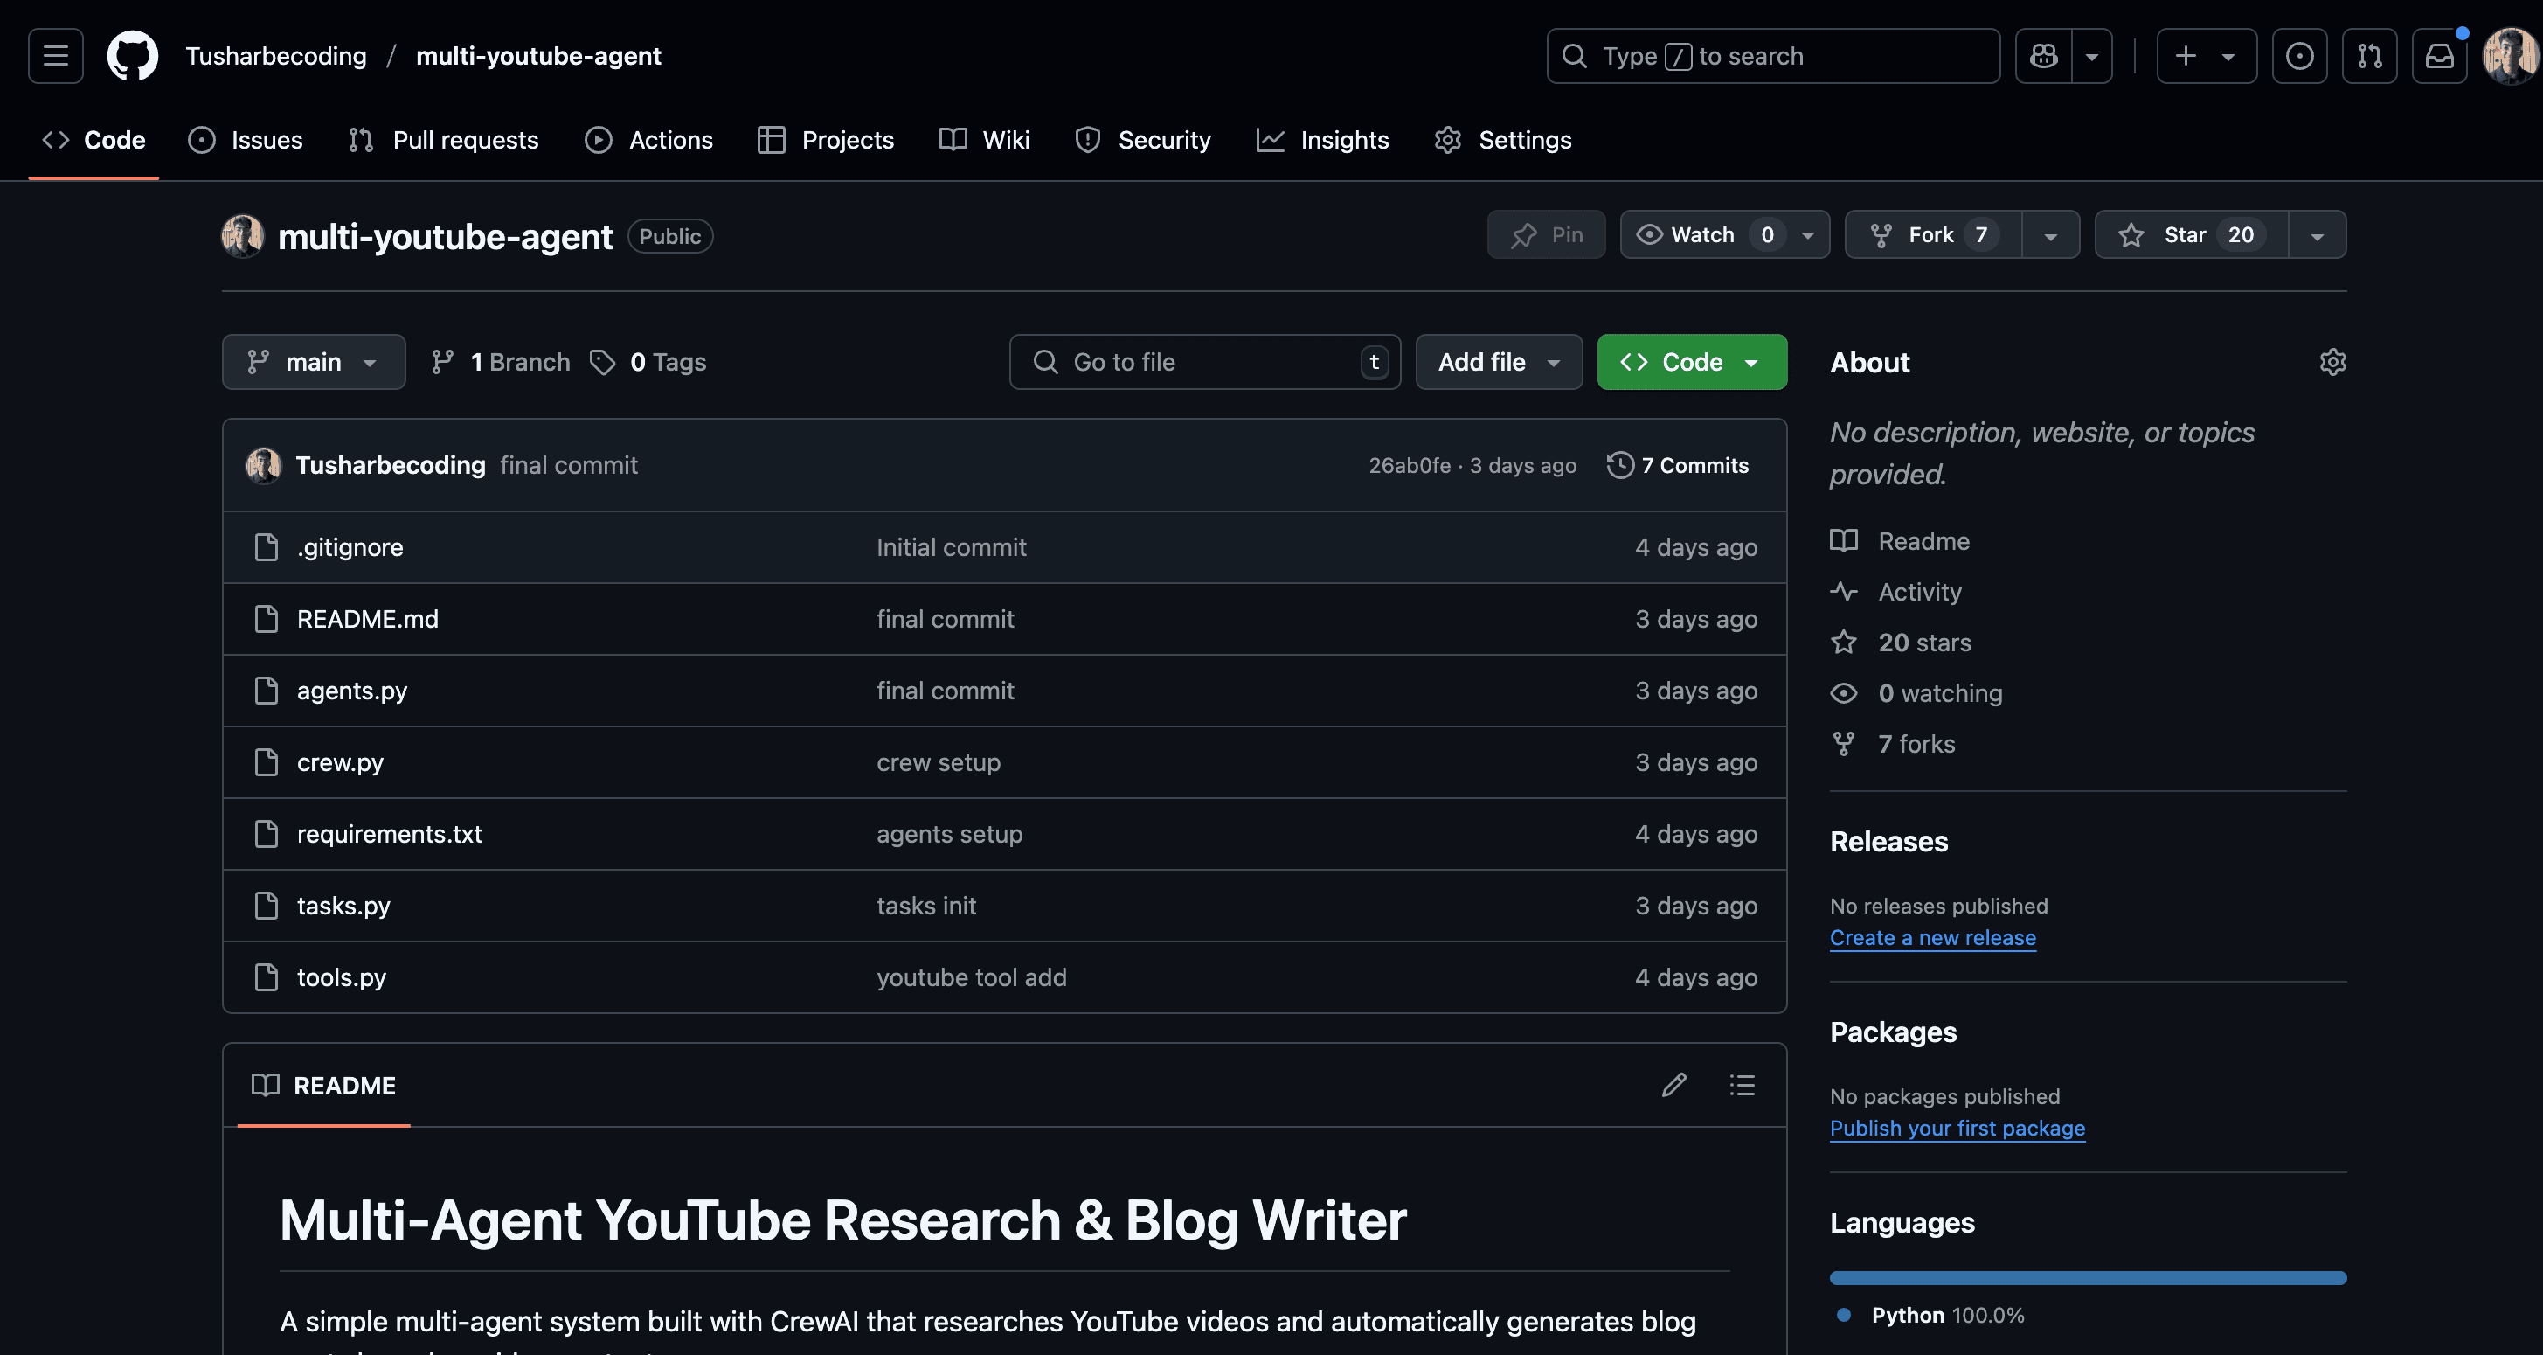The height and width of the screenshot is (1355, 2543).
Task: Select the Code tab
Action: 94,140
